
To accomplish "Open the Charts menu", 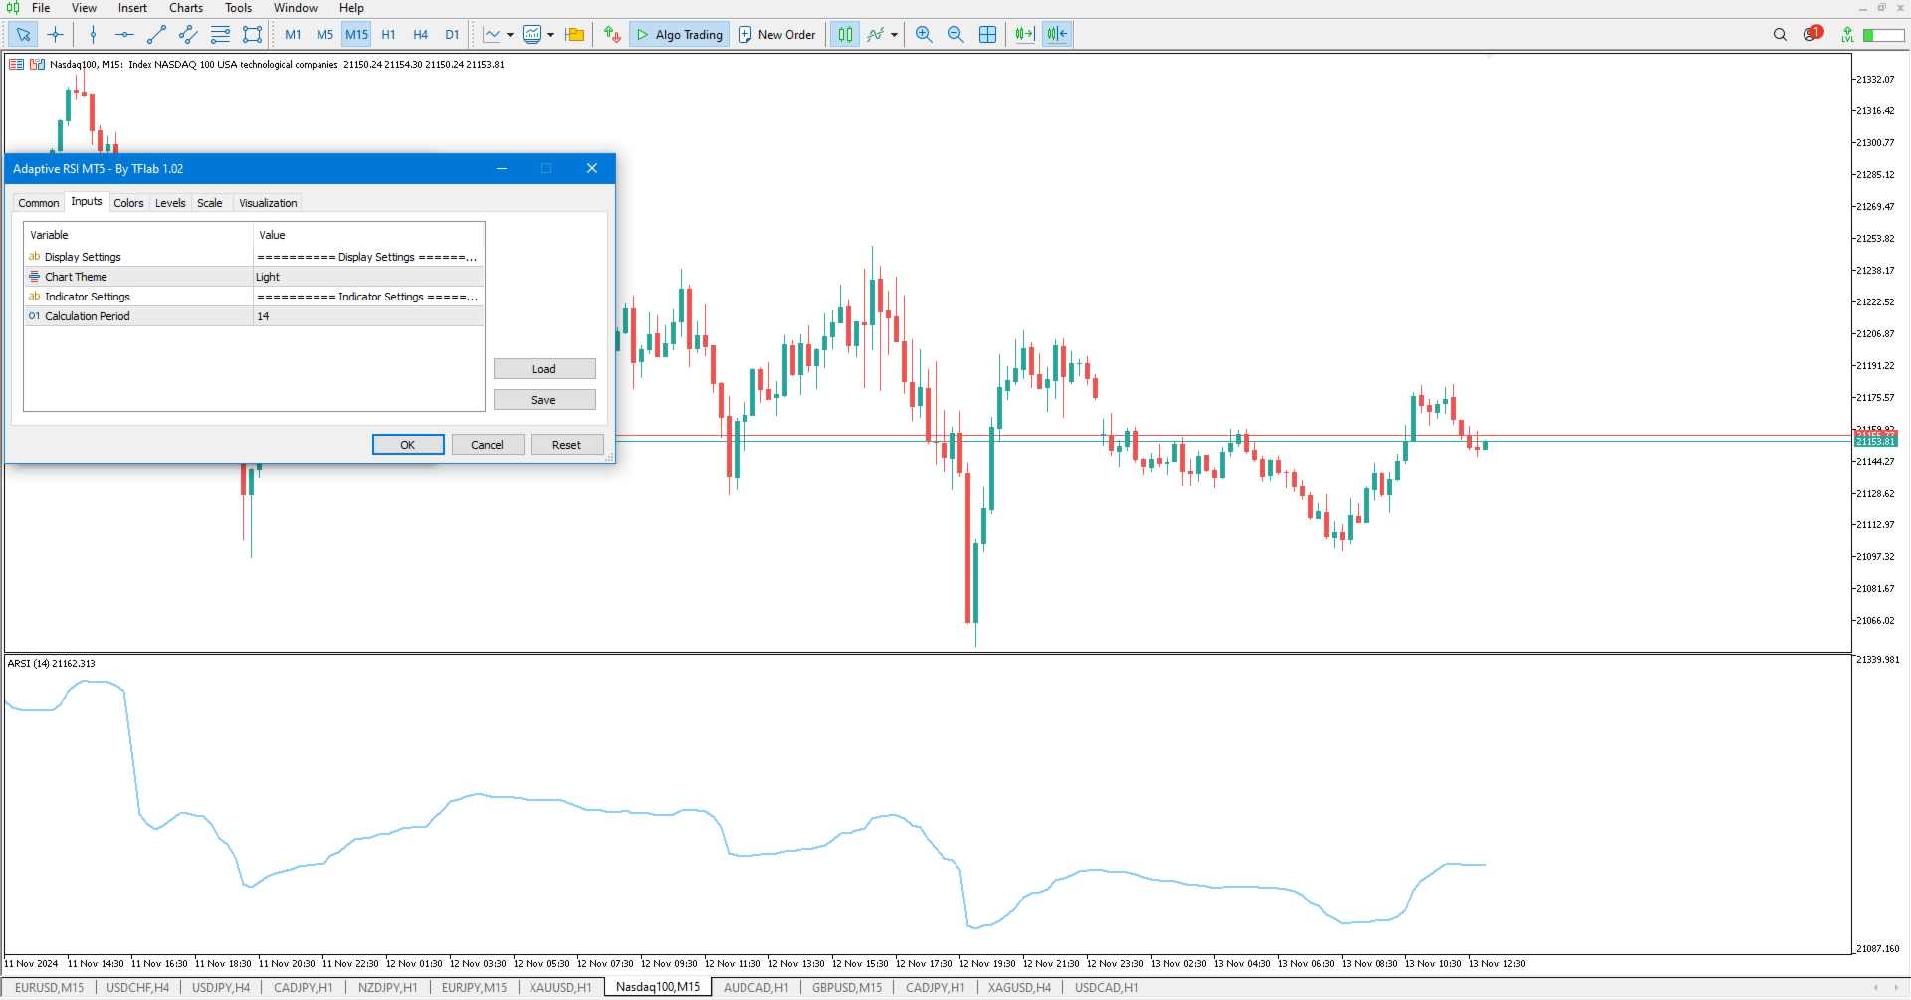I will click(x=185, y=8).
